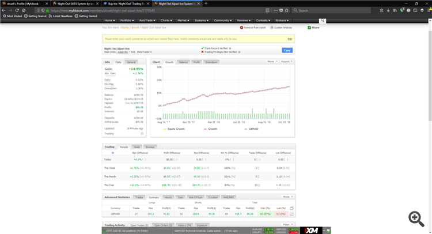The width and height of the screenshot is (432, 234).
Task: Open Latest Headlines bookmark
Action: [x=60, y=16]
